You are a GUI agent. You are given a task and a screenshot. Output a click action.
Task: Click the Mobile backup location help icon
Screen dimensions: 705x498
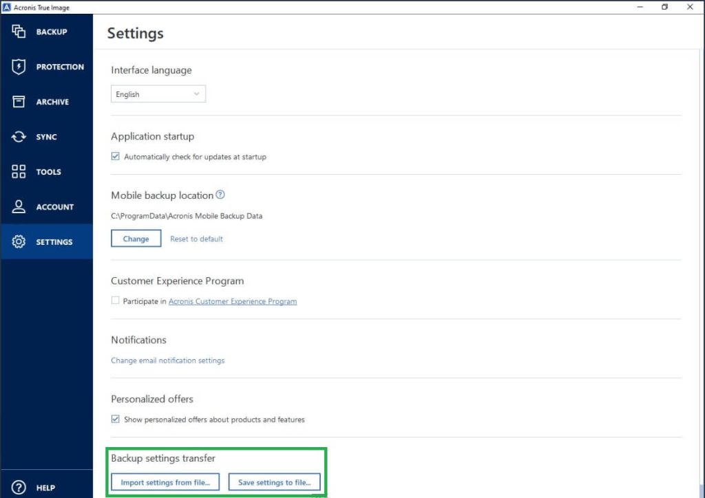220,194
